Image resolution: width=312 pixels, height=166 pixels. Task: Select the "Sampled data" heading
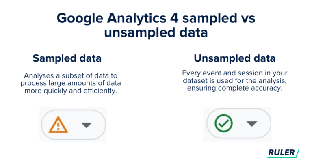point(67,58)
